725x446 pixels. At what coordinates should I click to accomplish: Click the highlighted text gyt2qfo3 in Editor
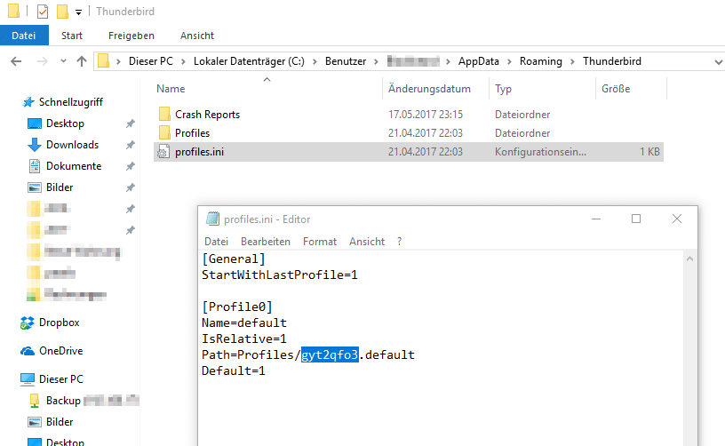pos(330,355)
